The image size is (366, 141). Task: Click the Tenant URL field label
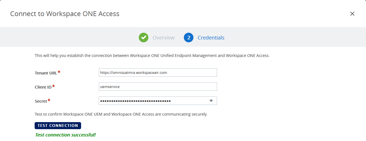[x=46, y=73]
